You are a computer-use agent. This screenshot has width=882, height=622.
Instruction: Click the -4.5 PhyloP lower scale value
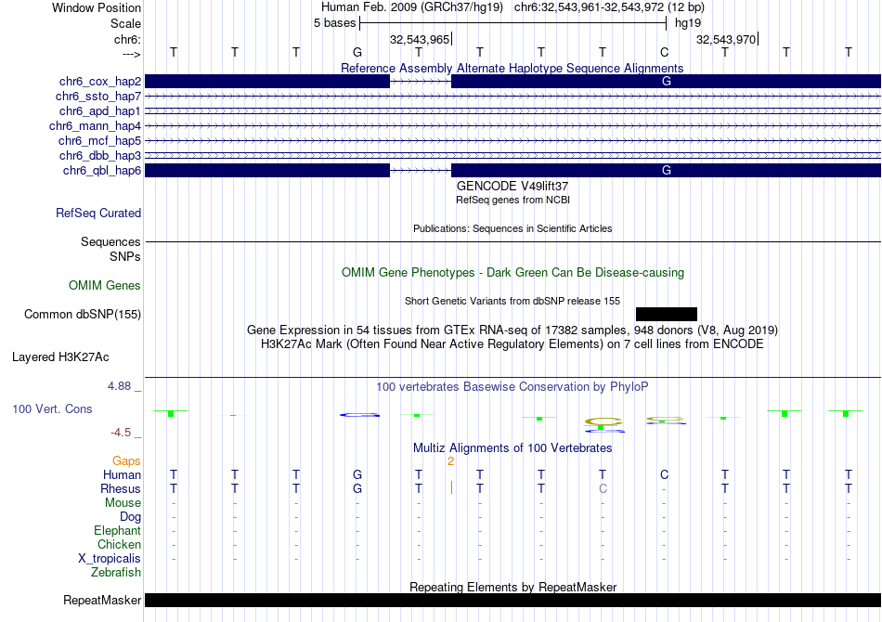point(121,433)
